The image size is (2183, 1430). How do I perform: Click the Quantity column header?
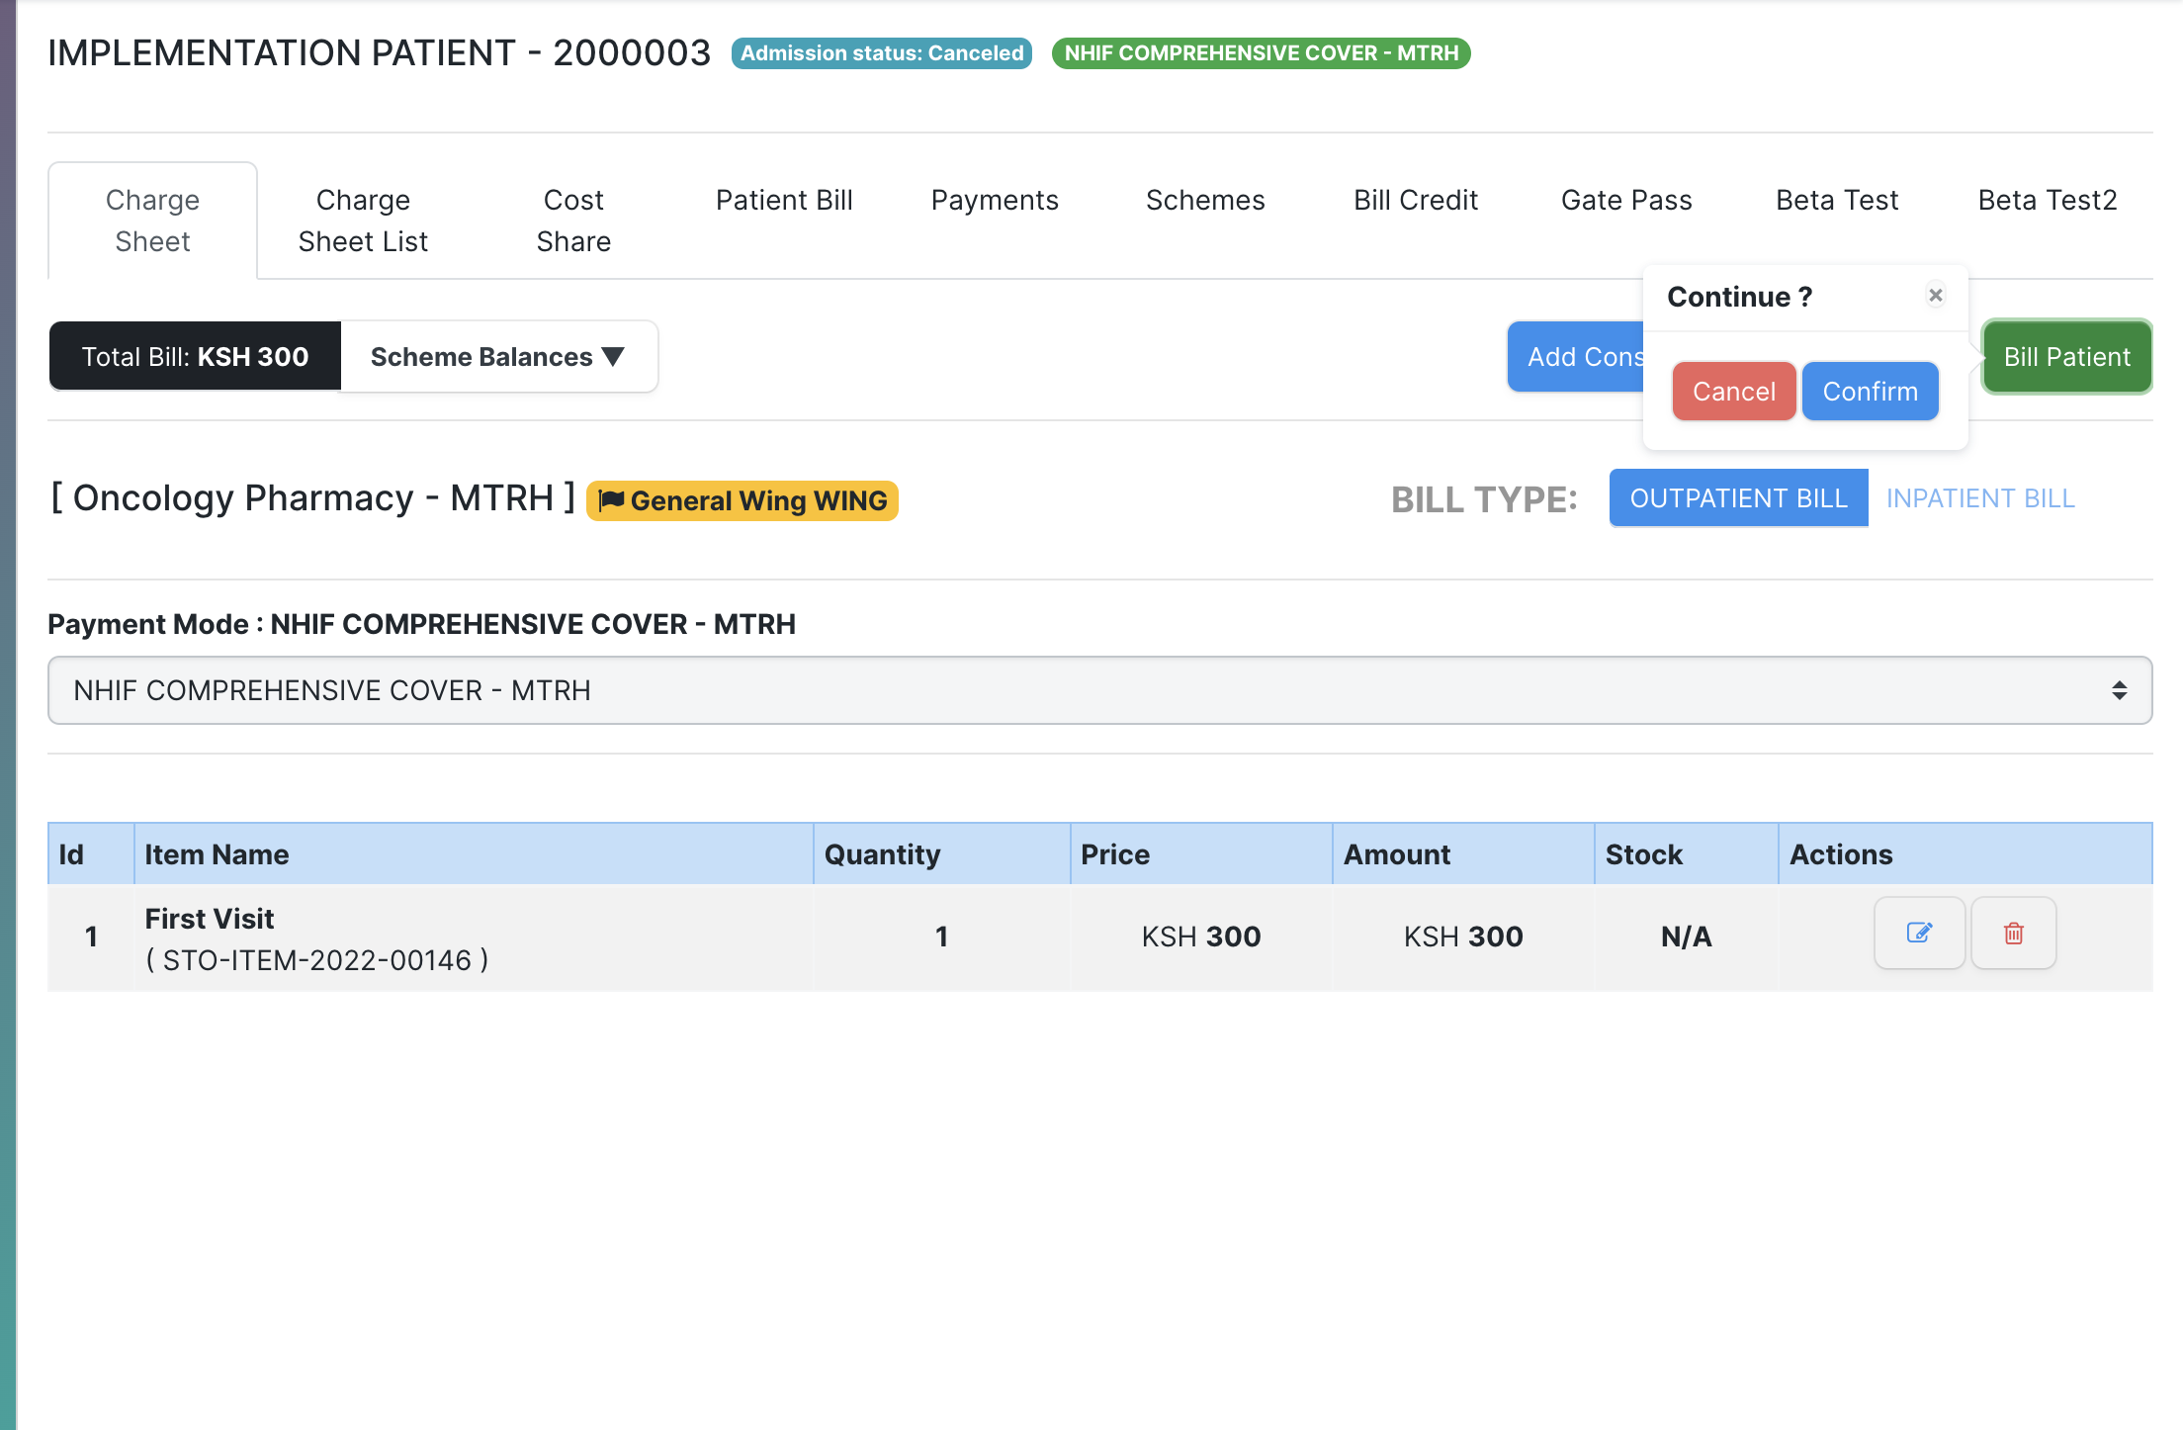[x=941, y=854]
